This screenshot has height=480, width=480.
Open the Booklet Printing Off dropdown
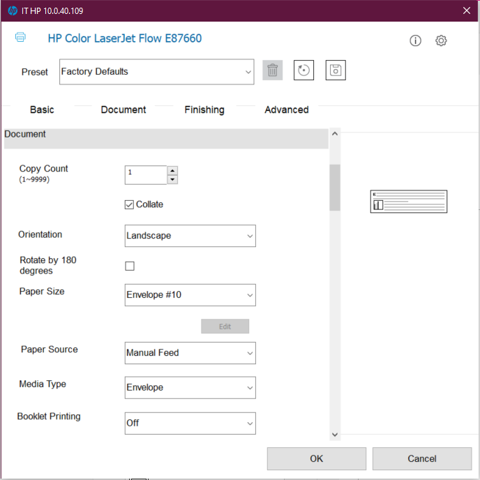tap(190, 423)
